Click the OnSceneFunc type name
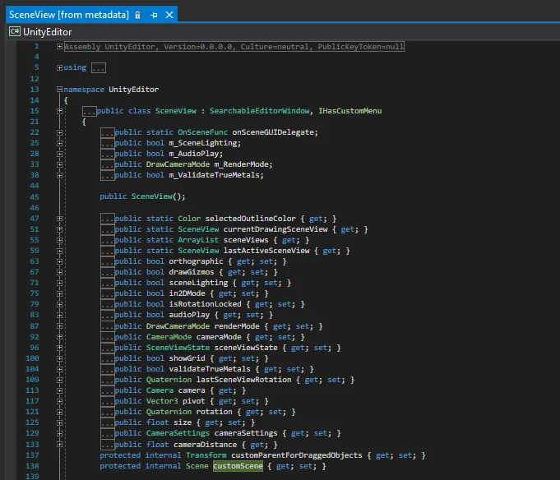560x480 pixels. tap(202, 132)
